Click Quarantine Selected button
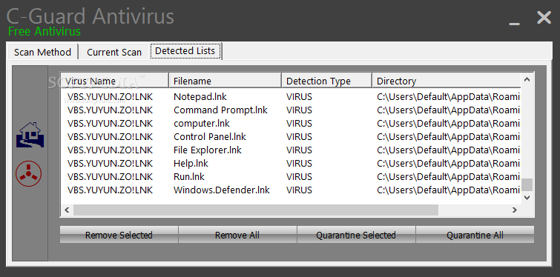 tap(356, 235)
